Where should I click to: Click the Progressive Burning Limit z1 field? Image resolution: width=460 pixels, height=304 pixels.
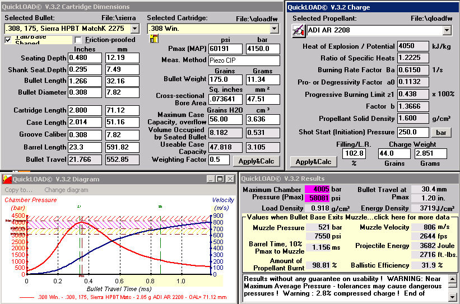click(413, 94)
